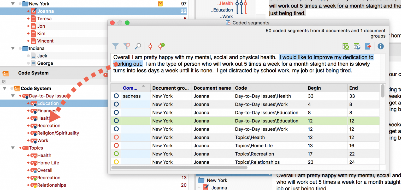
Task: Click the green code color circle on Topics\Recreation
Action: point(116,154)
